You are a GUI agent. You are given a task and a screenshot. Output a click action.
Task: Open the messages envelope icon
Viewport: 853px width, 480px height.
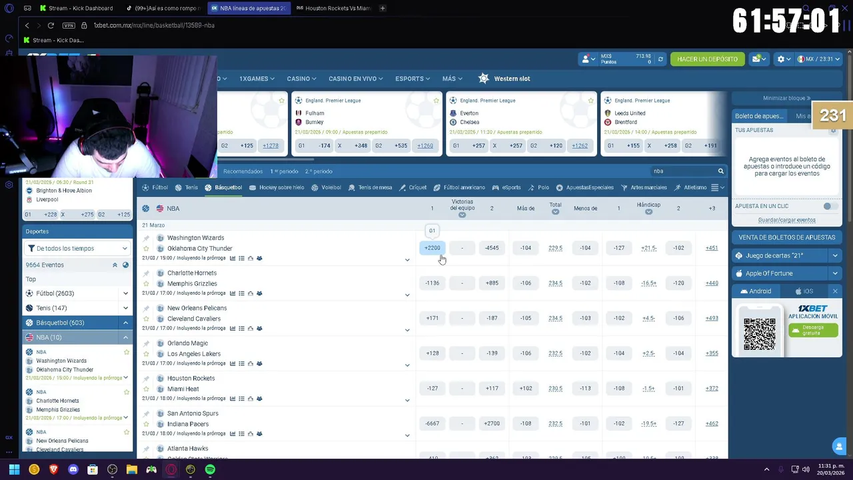pyautogui.click(x=756, y=59)
